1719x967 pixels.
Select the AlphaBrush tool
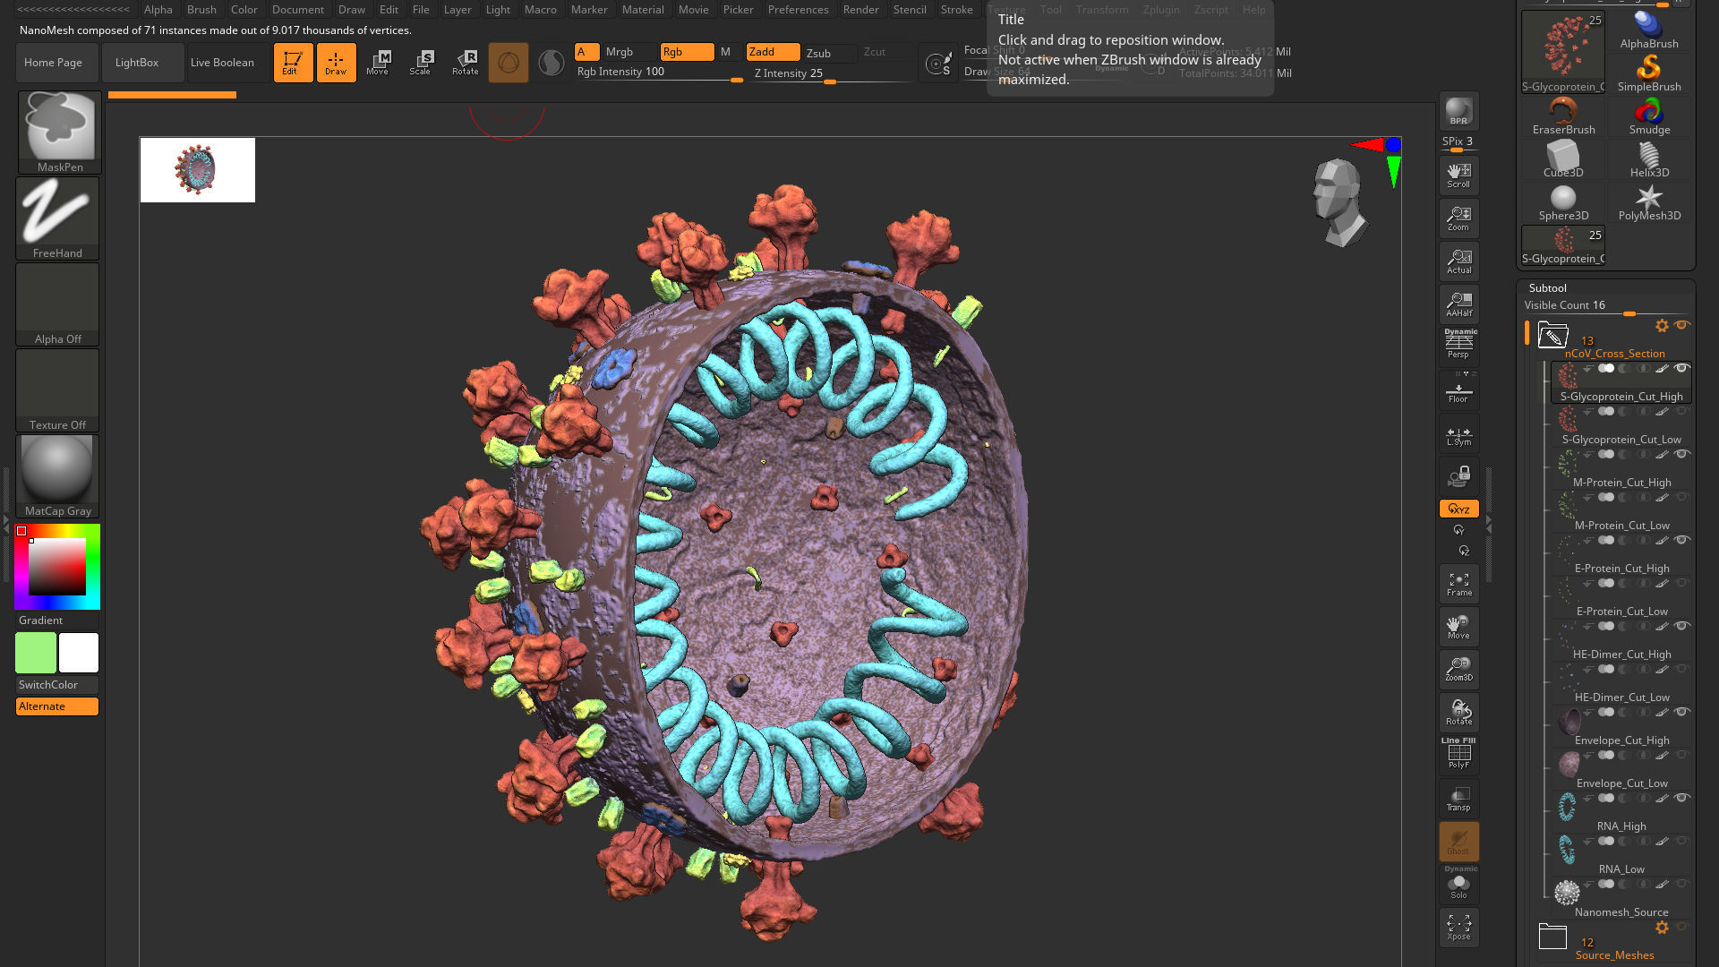pos(1649,30)
